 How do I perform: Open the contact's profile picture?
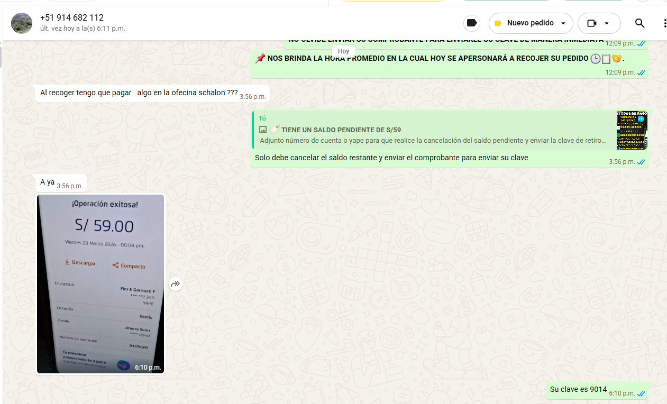click(22, 23)
